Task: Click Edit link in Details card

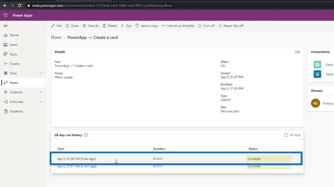Action: pos(297,52)
